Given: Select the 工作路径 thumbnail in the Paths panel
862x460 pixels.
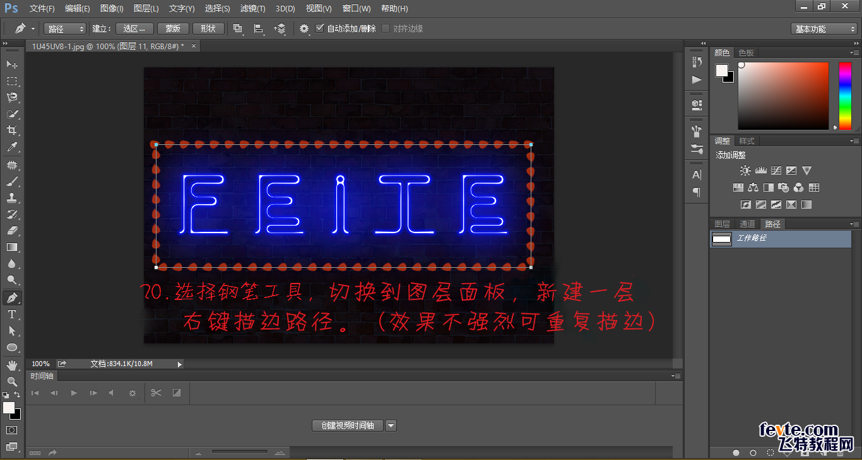Looking at the screenshot, I should click(x=721, y=239).
